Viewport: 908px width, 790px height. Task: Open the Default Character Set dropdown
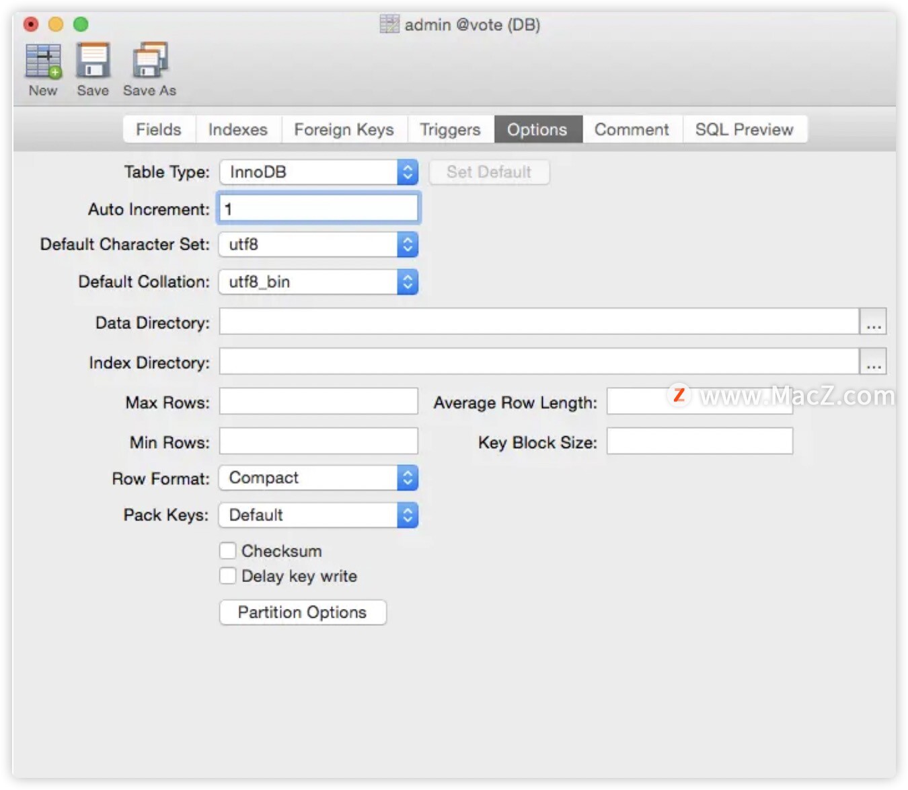coord(319,244)
